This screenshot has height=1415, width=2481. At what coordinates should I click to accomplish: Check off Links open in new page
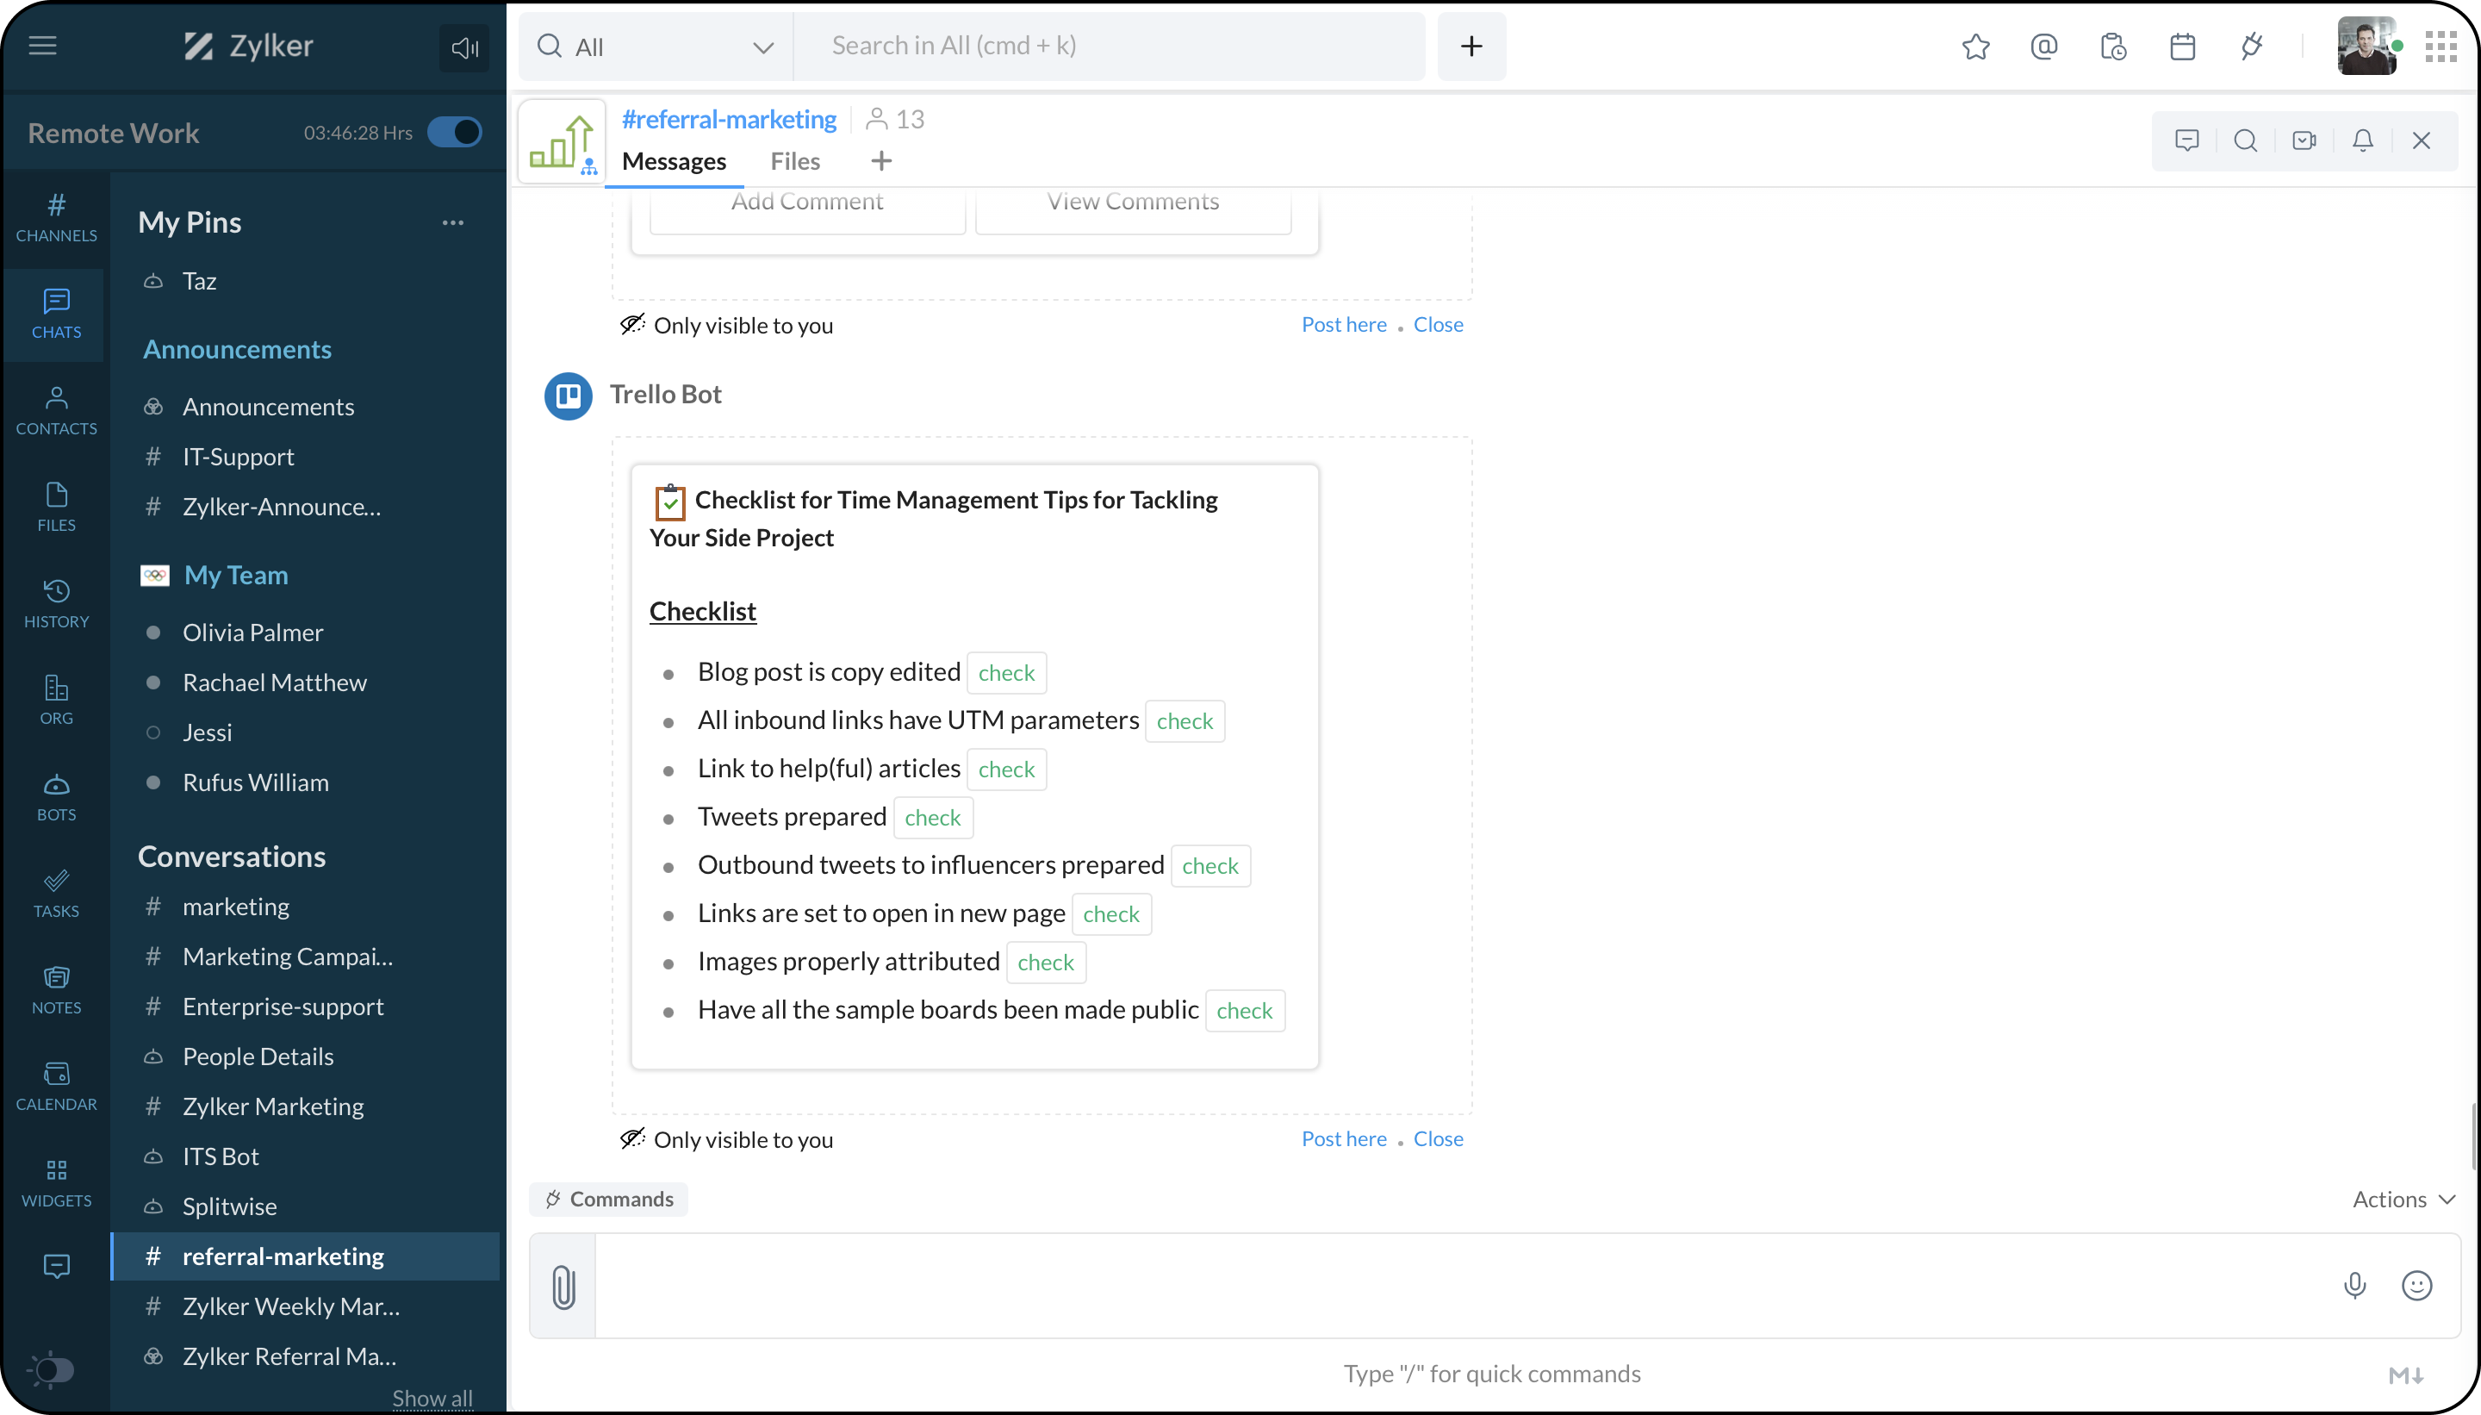(1111, 913)
